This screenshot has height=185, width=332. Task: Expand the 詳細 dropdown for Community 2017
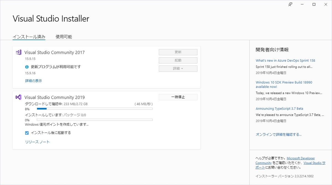[x=178, y=68]
